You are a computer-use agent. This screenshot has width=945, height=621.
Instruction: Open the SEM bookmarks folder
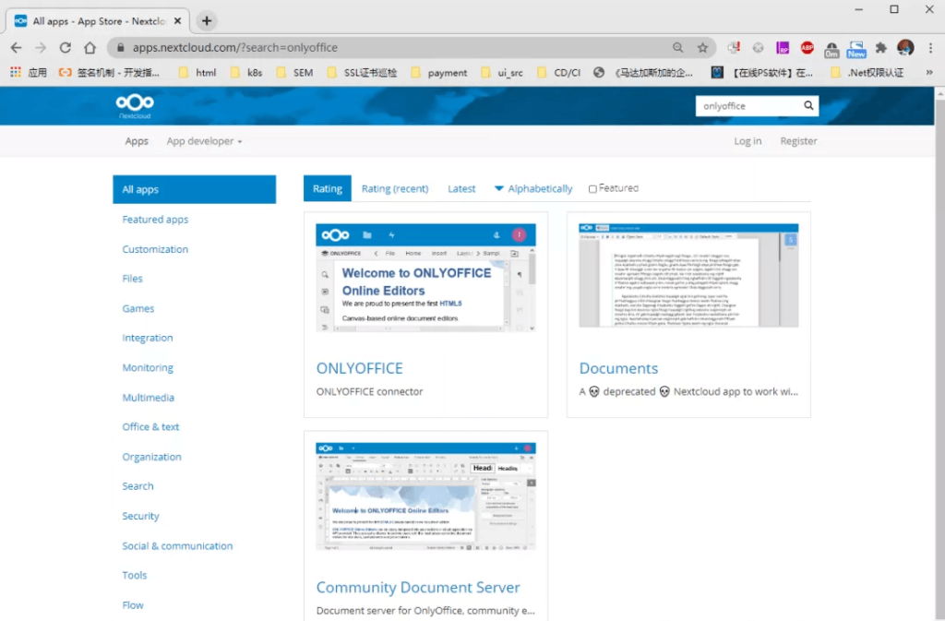[x=294, y=73]
